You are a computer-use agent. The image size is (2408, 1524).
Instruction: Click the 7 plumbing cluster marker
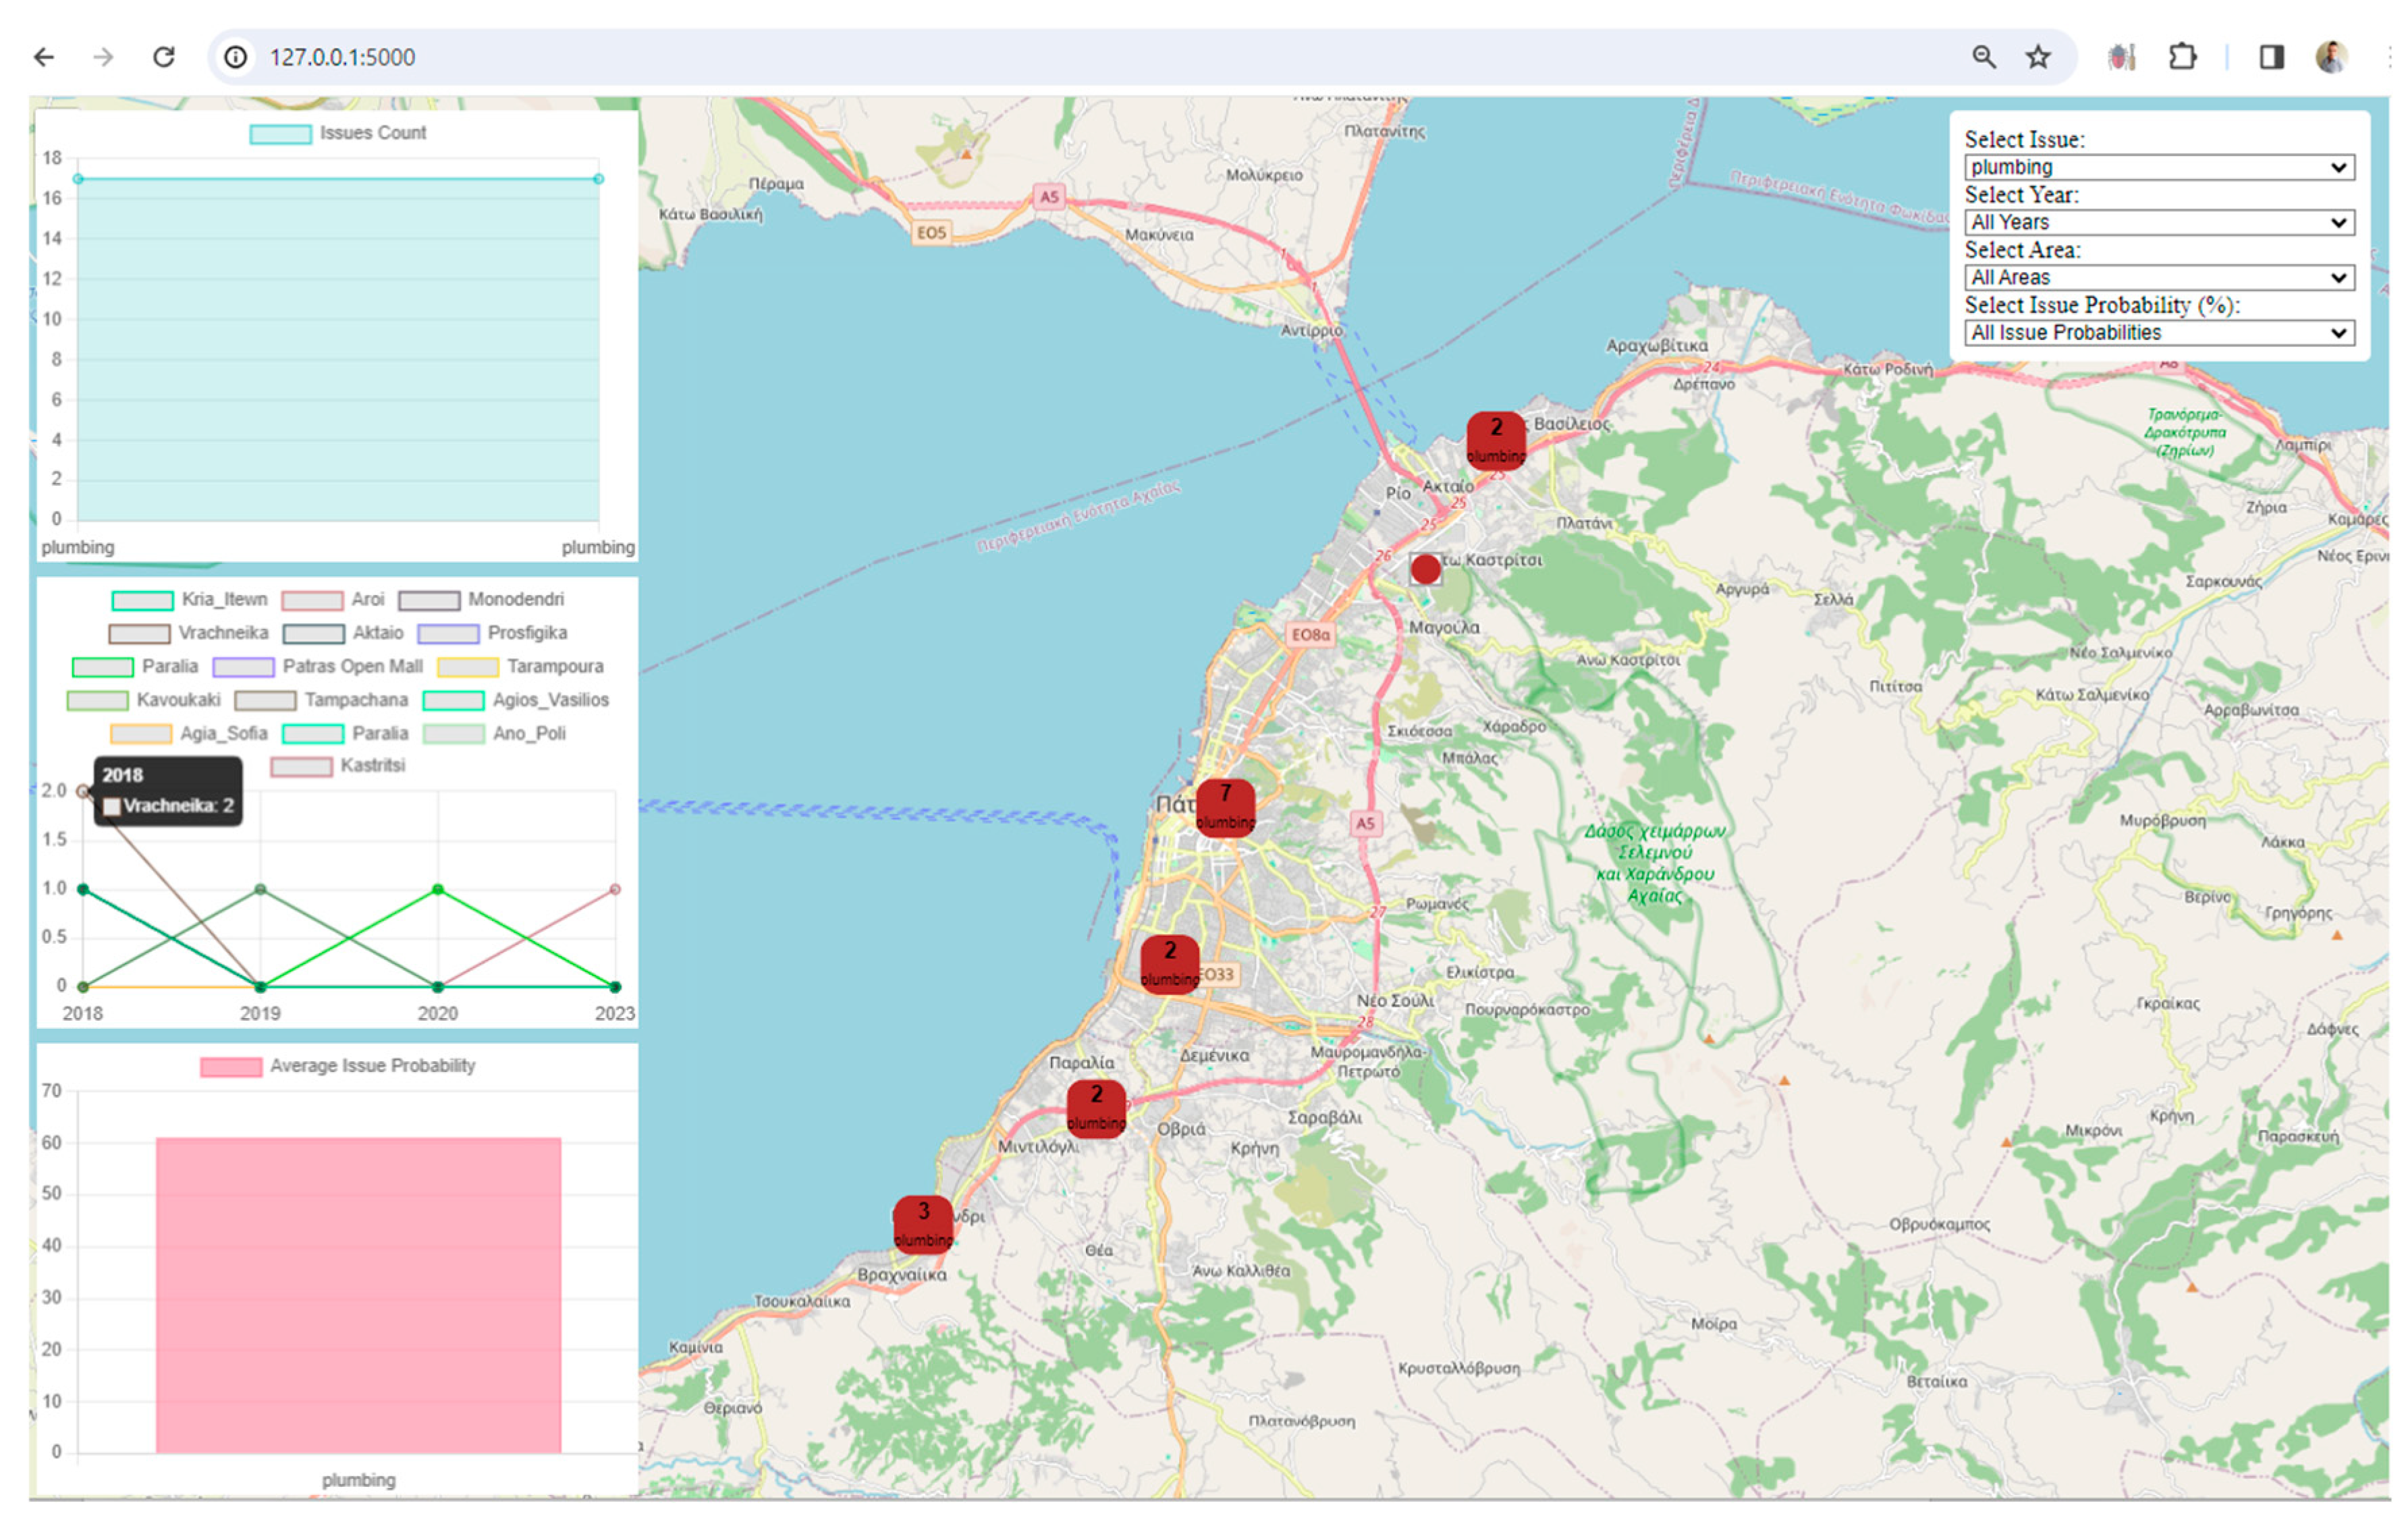click(1225, 808)
